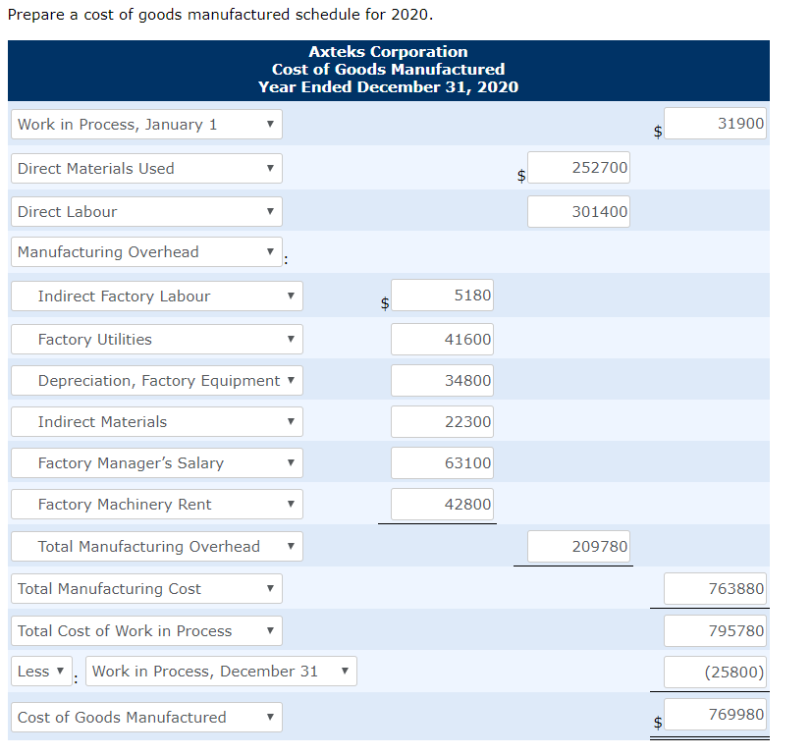
Task: Open the Total Manufacturing Overhead dropdown
Action: pyautogui.click(x=155, y=546)
